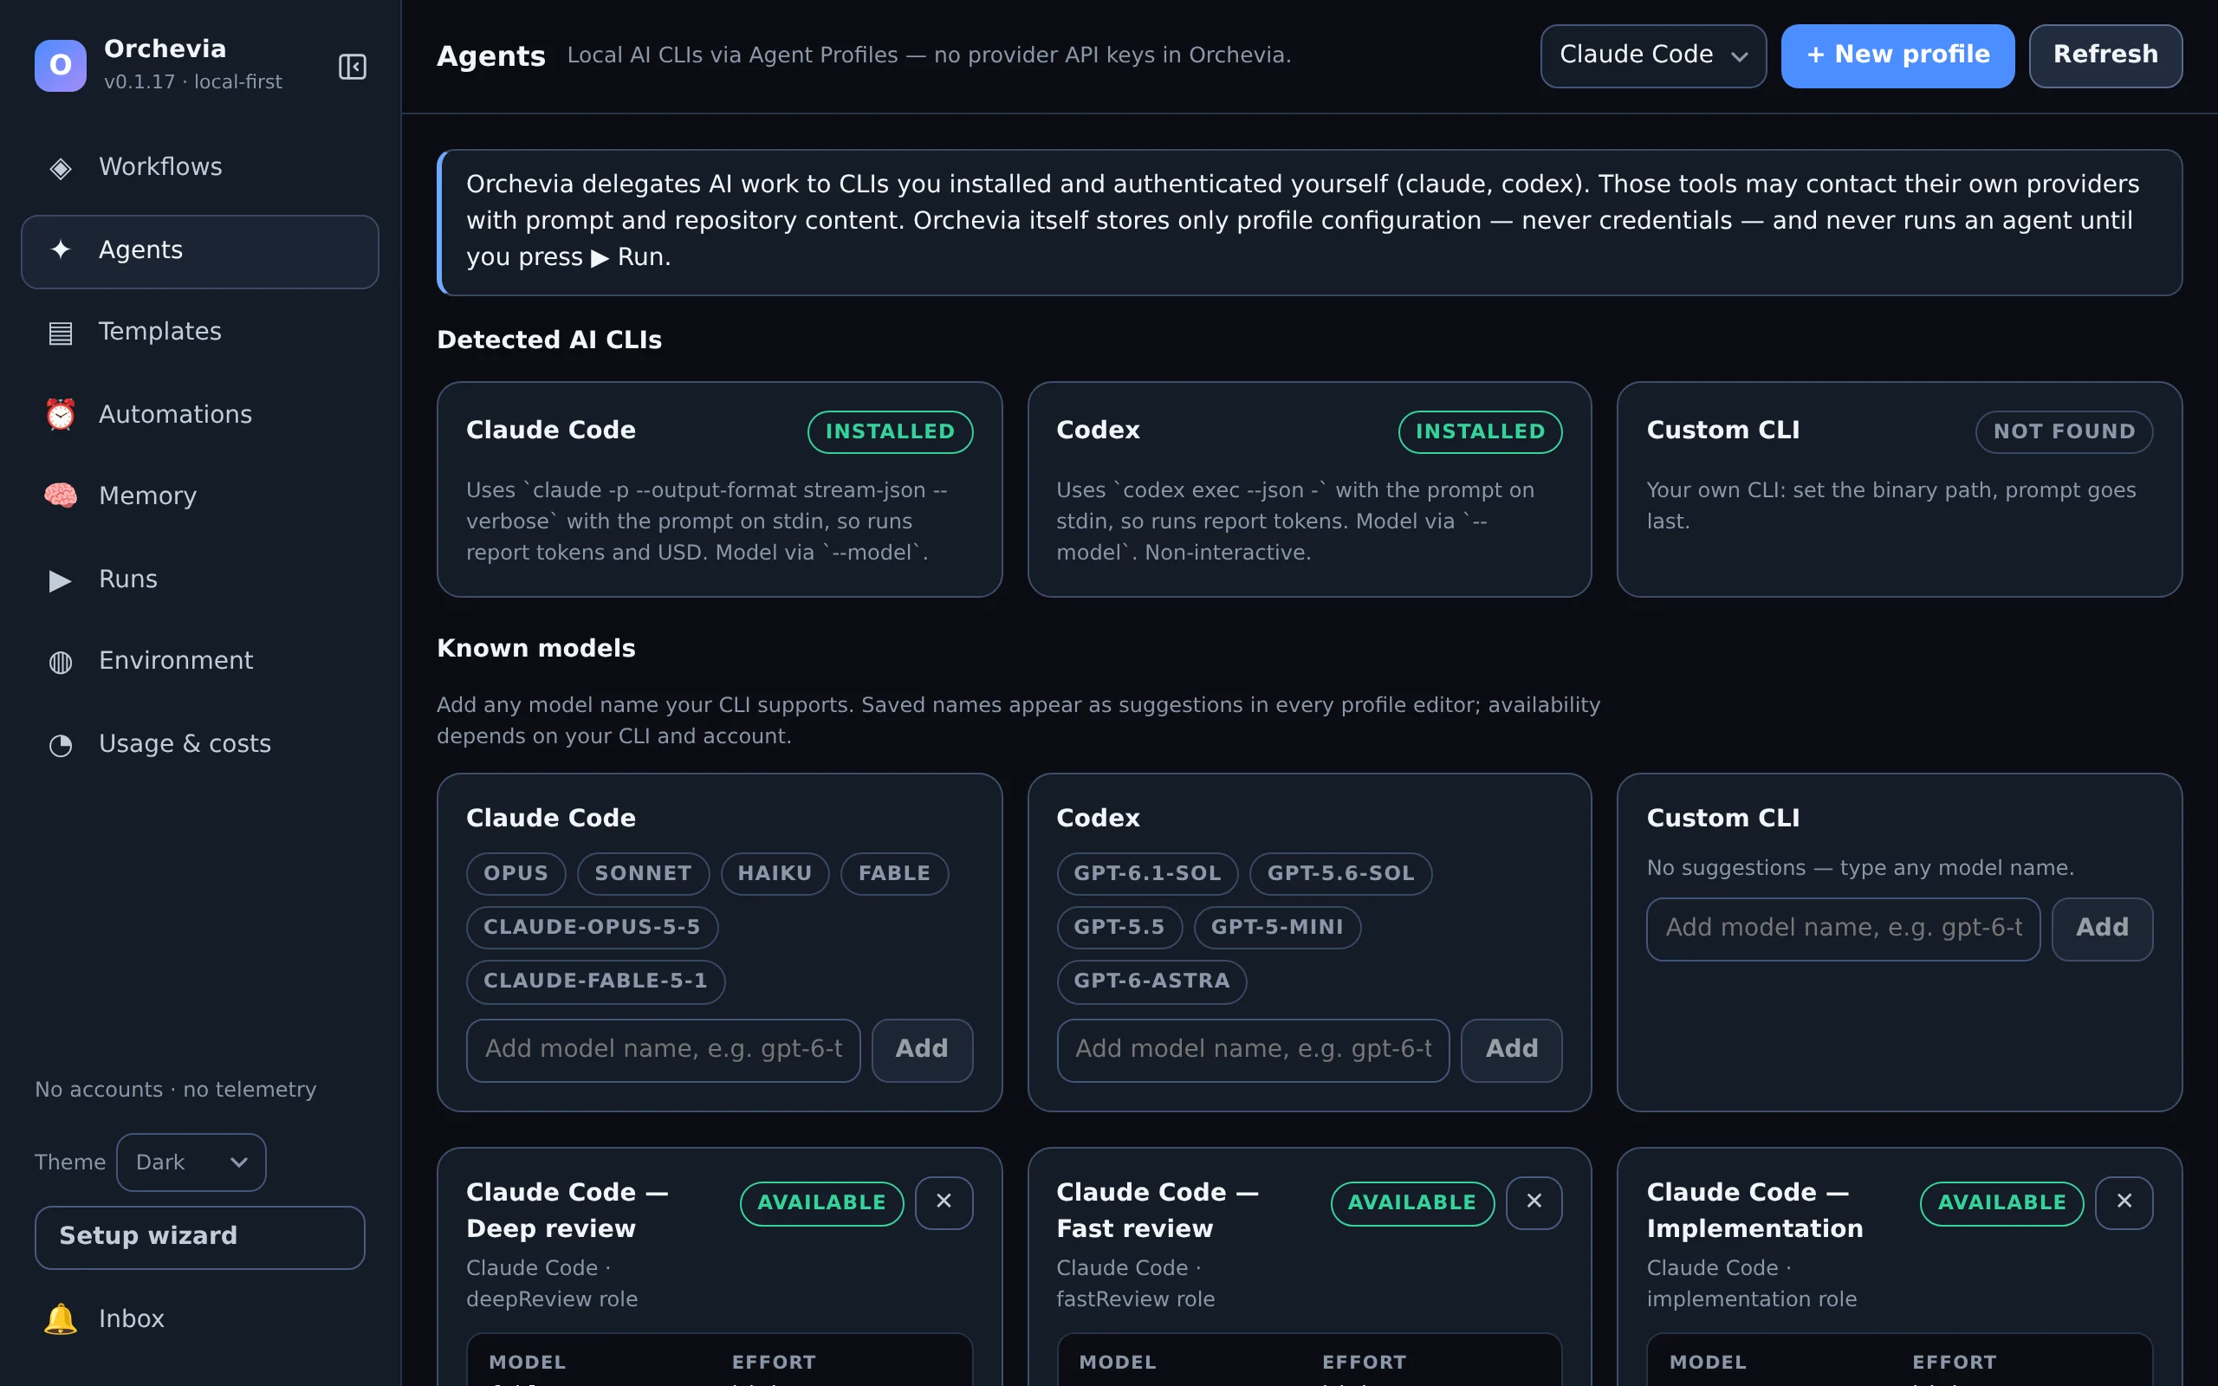Open the Workflows page
The width and height of the screenshot is (2218, 1386).
[x=200, y=168]
